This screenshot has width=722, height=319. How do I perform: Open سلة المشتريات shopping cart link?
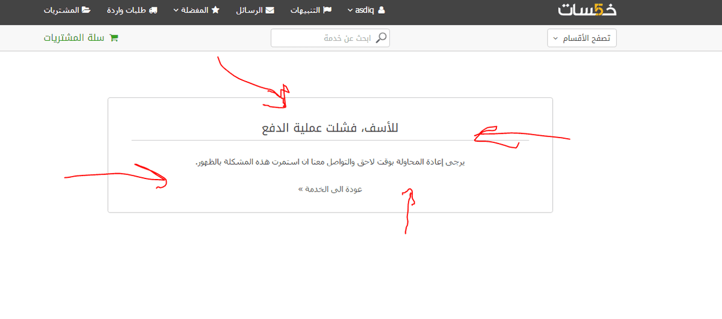pos(81,38)
